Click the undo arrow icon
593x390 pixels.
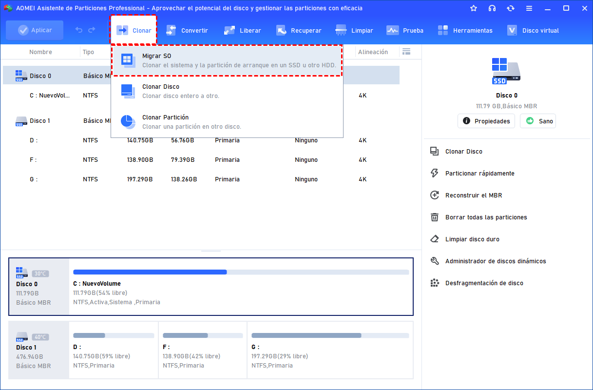click(79, 30)
